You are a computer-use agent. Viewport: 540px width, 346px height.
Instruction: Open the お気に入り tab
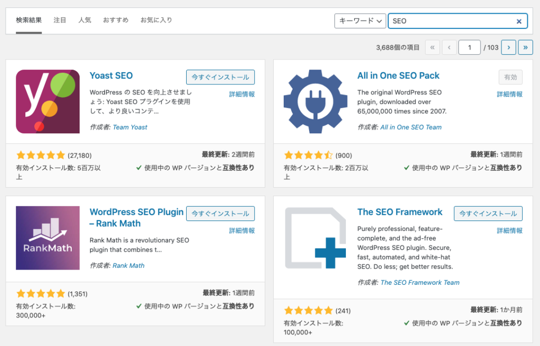coord(156,20)
